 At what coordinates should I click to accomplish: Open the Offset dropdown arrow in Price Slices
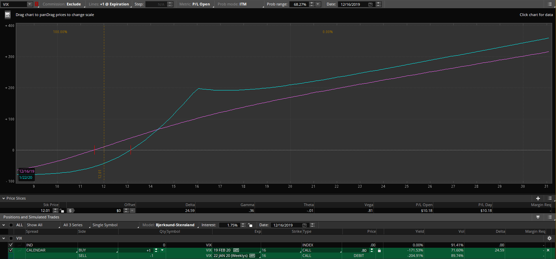pyautogui.click(x=132, y=211)
